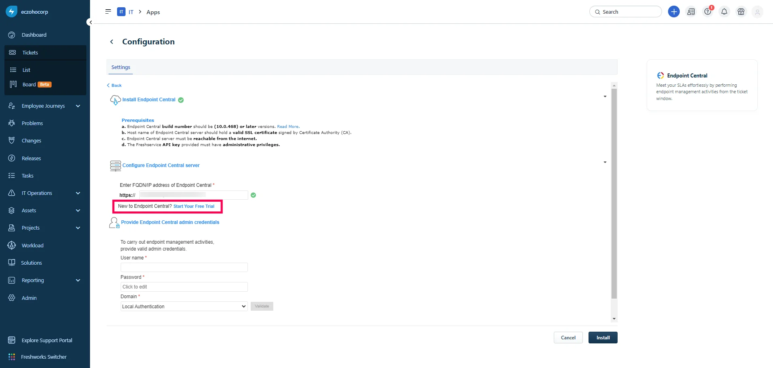Viewport: 773px width, 368px height.
Task: Click the eczohocorp logo
Action: (11, 12)
